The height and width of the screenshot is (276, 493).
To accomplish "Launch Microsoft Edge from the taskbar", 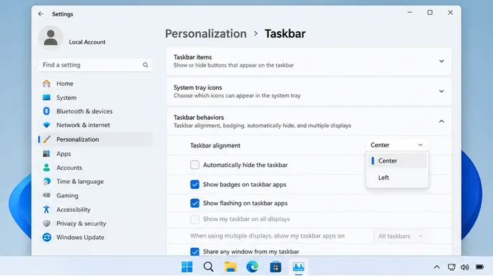I will tap(252, 267).
